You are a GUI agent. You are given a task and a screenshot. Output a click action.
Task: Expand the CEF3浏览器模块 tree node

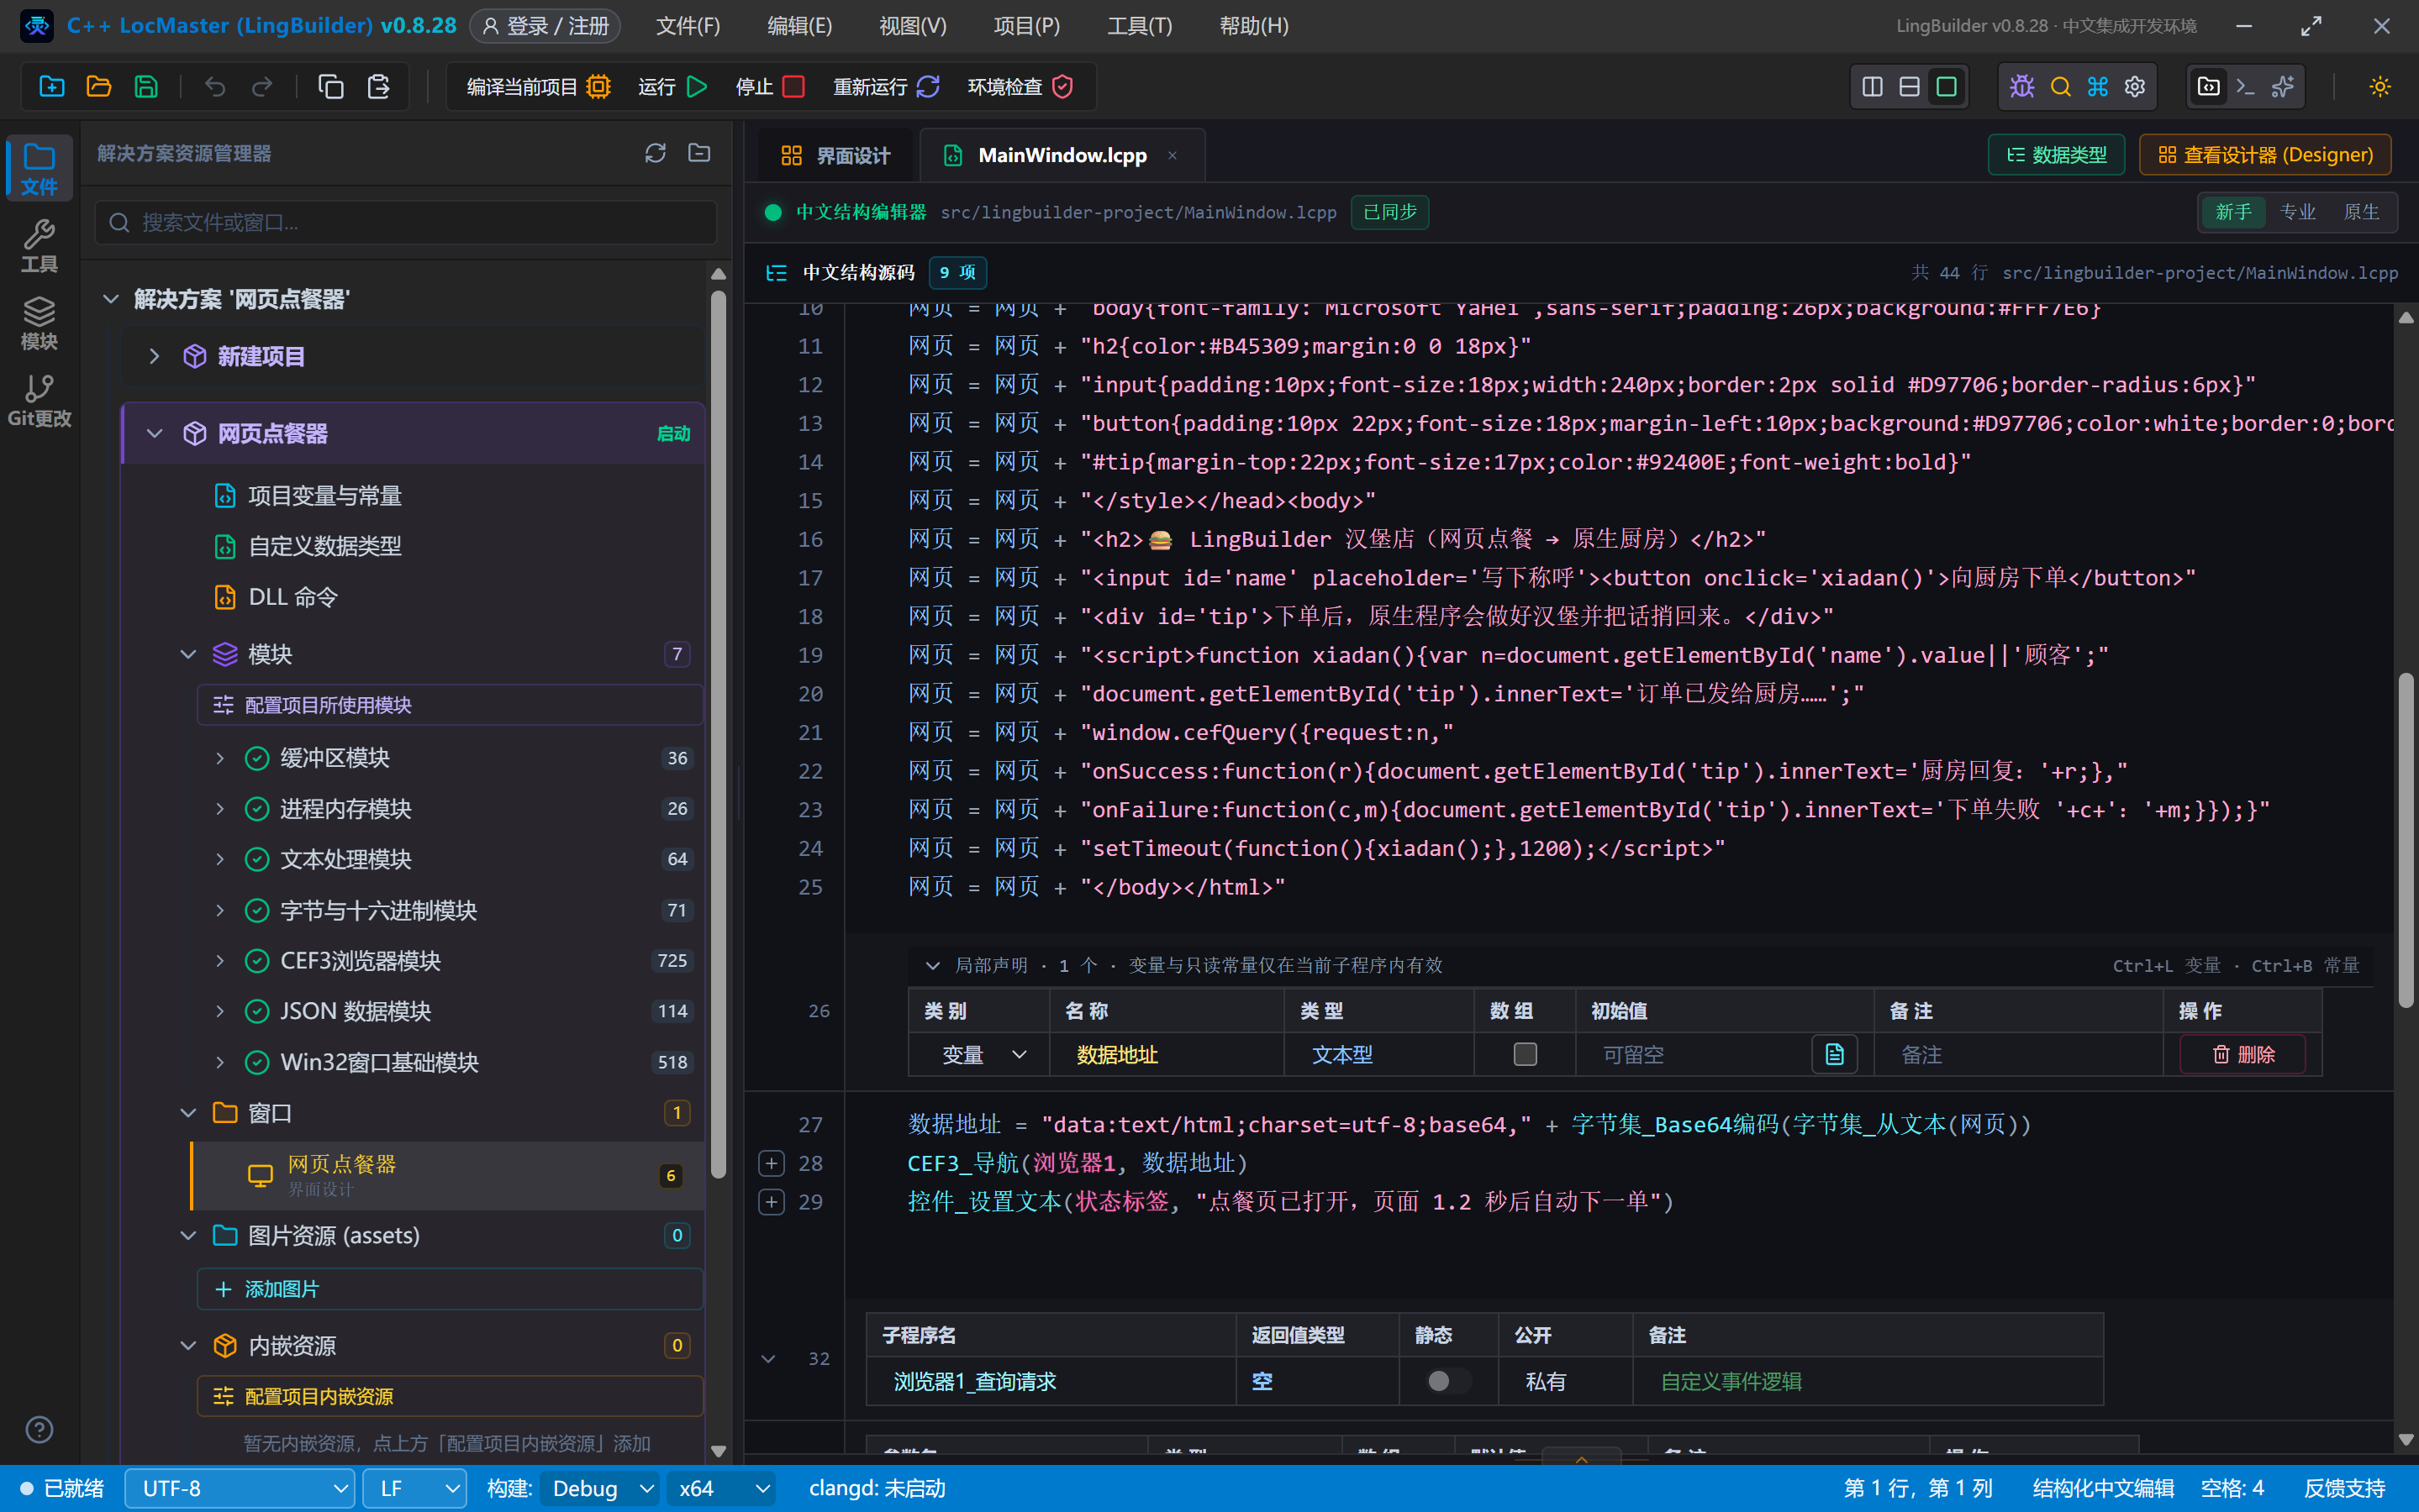pos(220,960)
